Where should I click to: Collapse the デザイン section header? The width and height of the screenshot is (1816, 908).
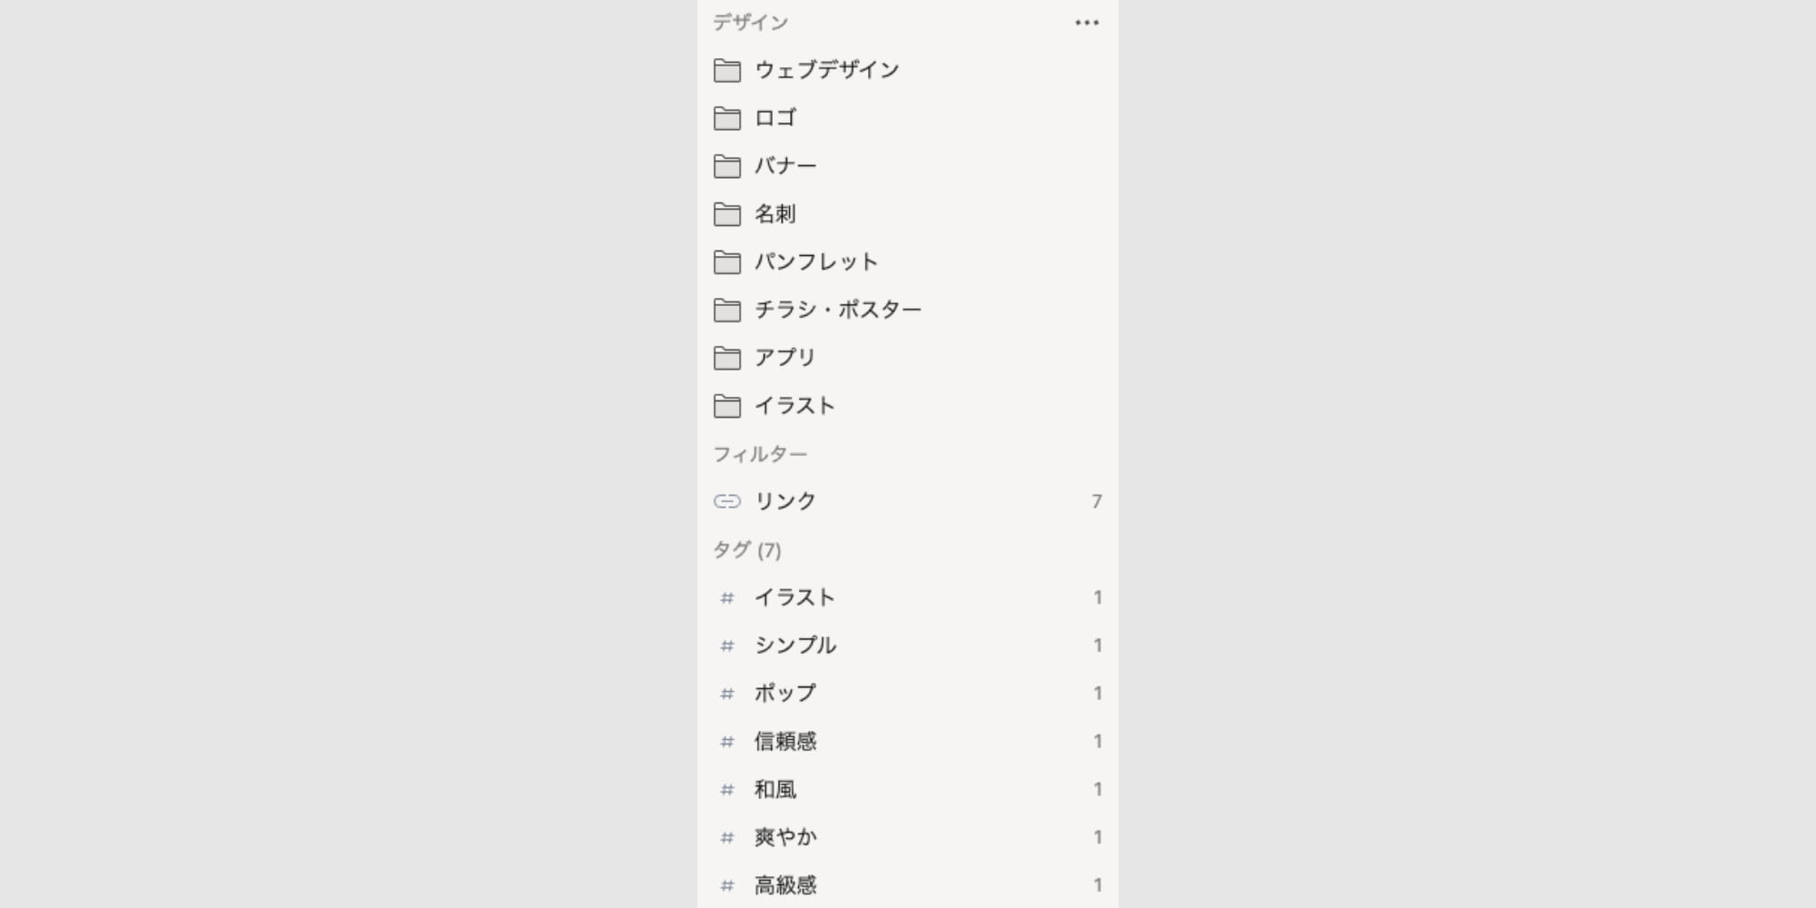click(750, 23)
